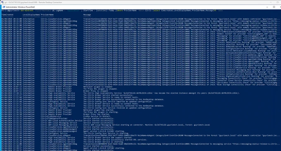Click the LevelDisplayName column header
The height and width of the screenshot is (151, 281).
pyautogui.click(x=31, y=15)
